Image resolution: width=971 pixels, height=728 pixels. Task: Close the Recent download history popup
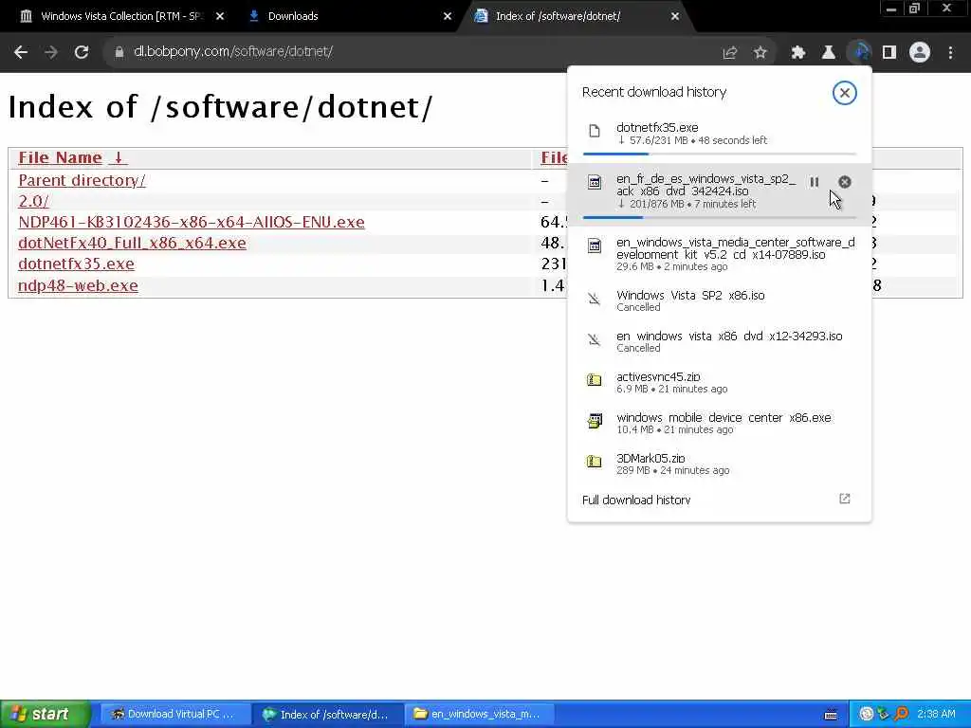844,93
